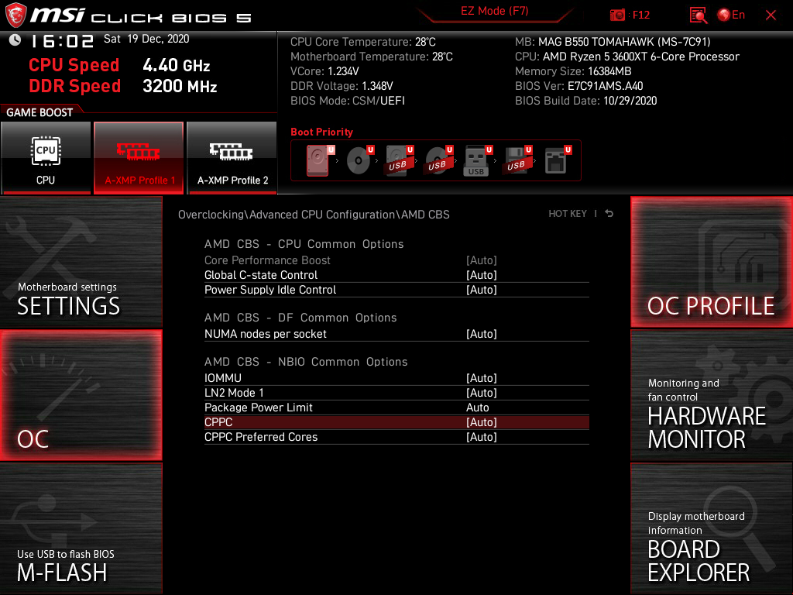Select the CD/DVD drive boot device icon
Viewport: 793px width, 595px height.
click(x=359, y=160)
